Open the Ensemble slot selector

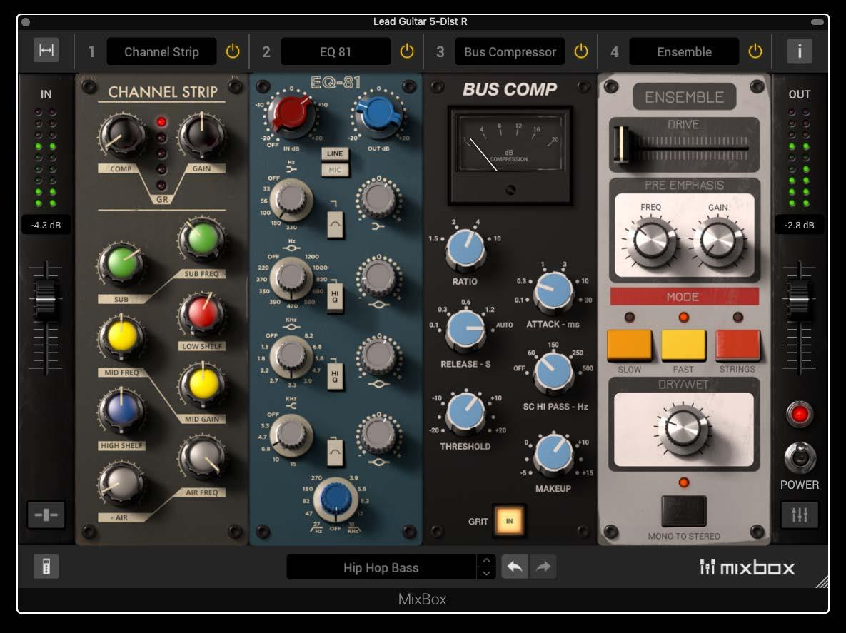684,52
